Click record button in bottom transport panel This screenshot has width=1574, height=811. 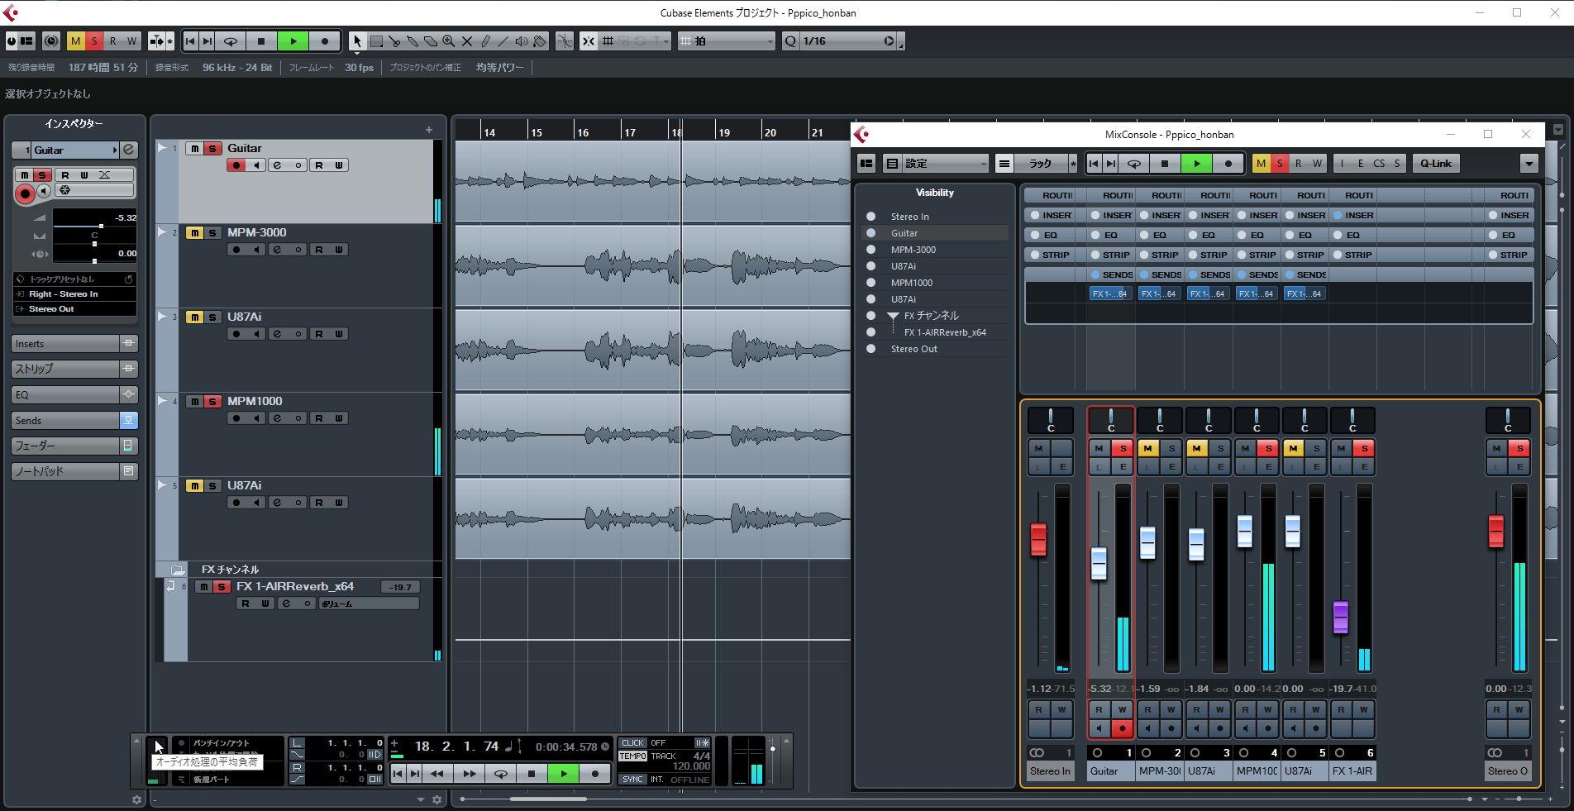(595, 774)
